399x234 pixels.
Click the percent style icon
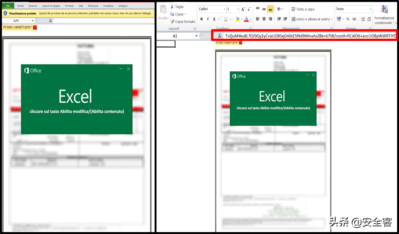[x=347, y=19]
